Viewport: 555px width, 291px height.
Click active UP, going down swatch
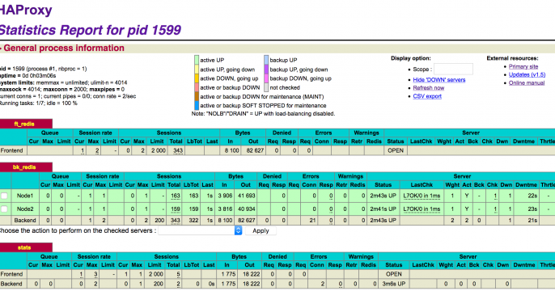[197, 69]
